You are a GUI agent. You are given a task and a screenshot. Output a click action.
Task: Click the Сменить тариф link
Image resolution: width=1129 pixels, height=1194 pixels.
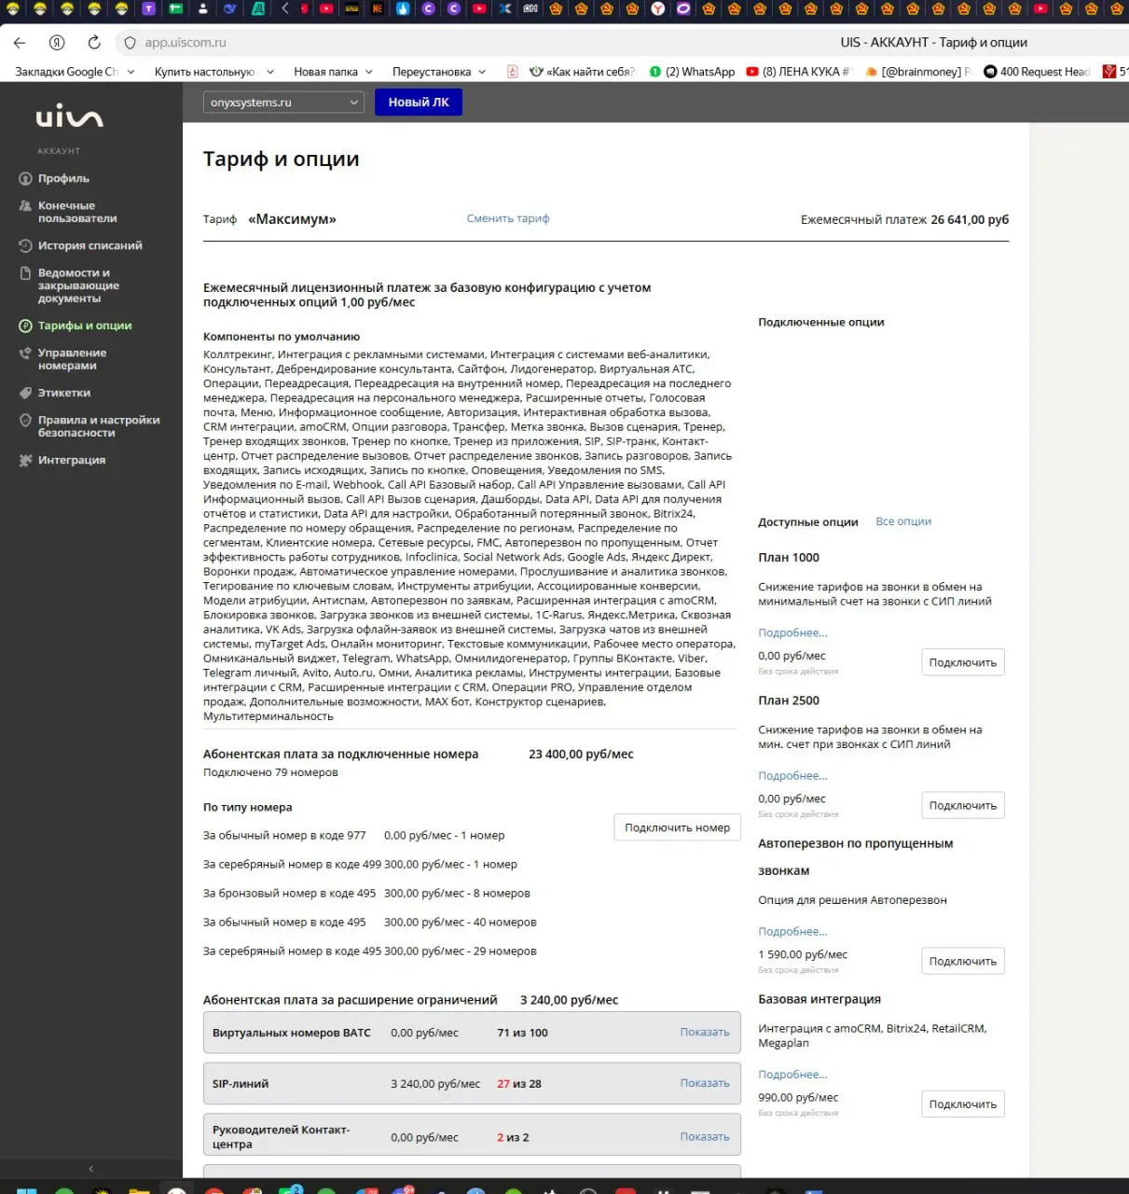508,218
